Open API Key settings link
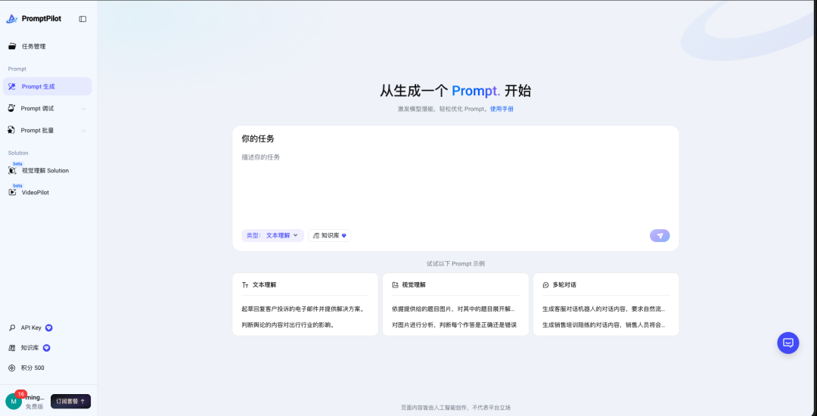This screenshot has height=416, width=817. coord(31,328)
